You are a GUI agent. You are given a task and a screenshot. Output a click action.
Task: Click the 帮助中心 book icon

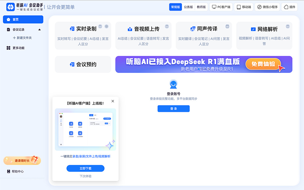coord(9,171)
